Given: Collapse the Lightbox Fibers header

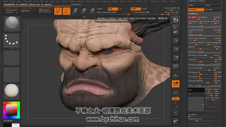Looking at the screenshot, I should point(204,1).
